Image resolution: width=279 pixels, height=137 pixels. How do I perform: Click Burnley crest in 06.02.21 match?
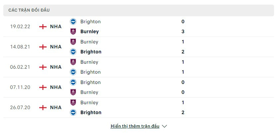[73, 62]
